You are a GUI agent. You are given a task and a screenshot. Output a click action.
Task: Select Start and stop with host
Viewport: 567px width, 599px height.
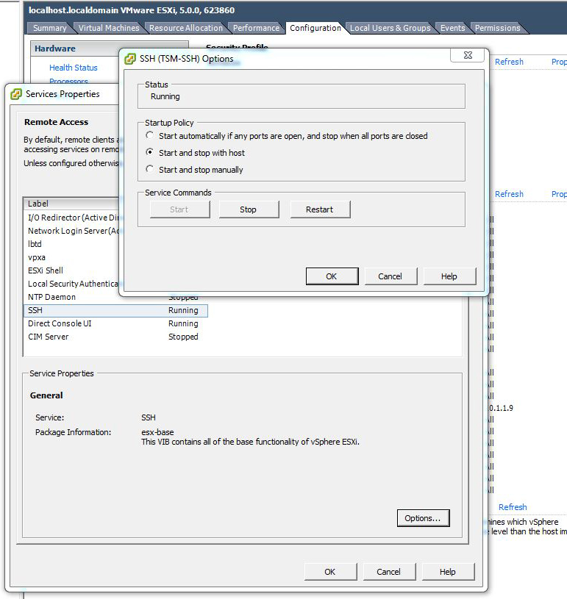150,152
